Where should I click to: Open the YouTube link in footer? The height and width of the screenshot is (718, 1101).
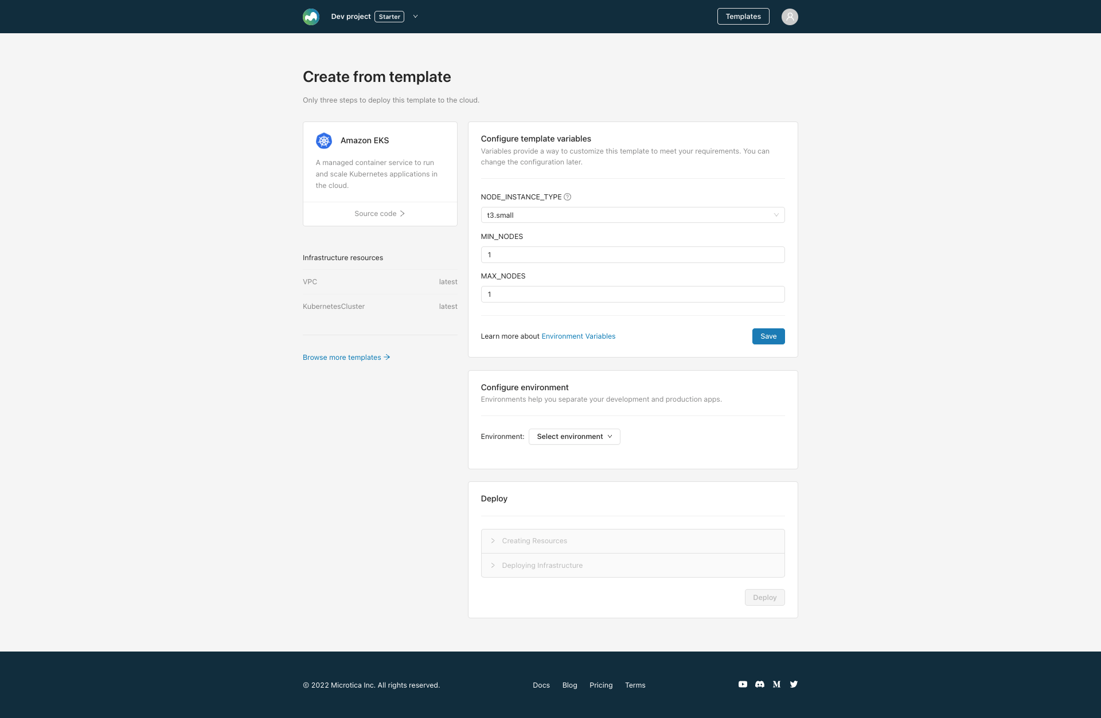[743, 684]
